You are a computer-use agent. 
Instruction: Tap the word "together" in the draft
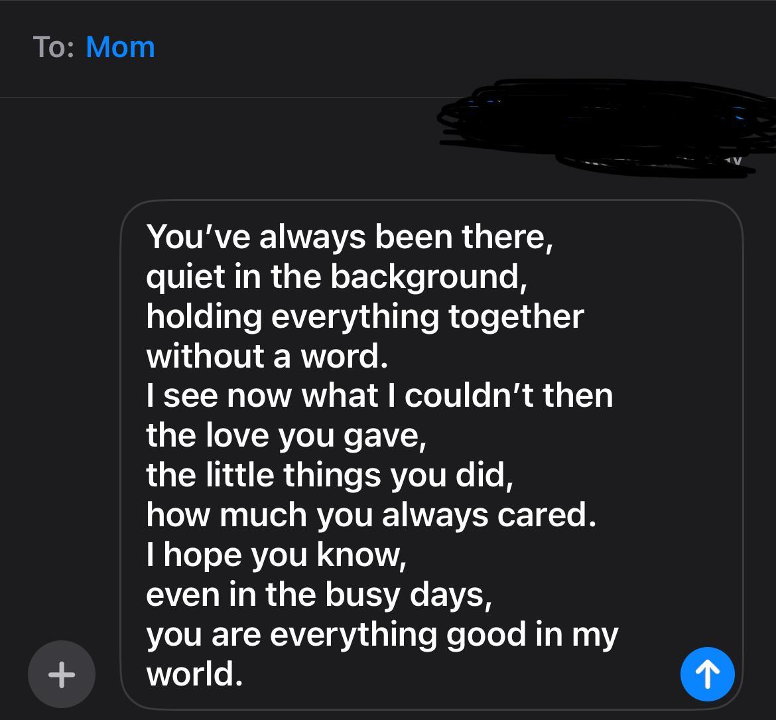point(516,317)
